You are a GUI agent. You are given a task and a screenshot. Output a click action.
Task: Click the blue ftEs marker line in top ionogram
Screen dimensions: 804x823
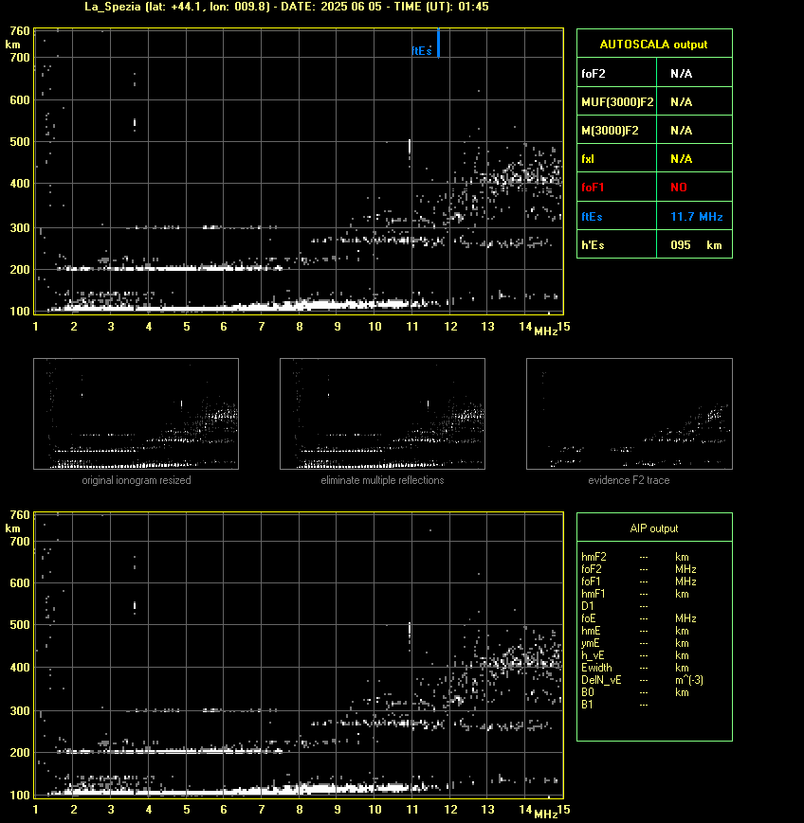coord(438,43)
